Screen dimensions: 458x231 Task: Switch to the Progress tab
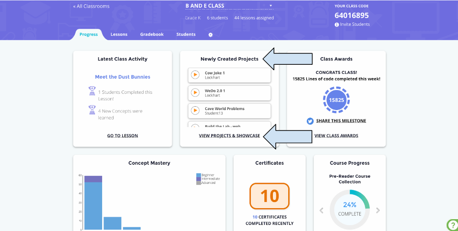tap(89, 34)
